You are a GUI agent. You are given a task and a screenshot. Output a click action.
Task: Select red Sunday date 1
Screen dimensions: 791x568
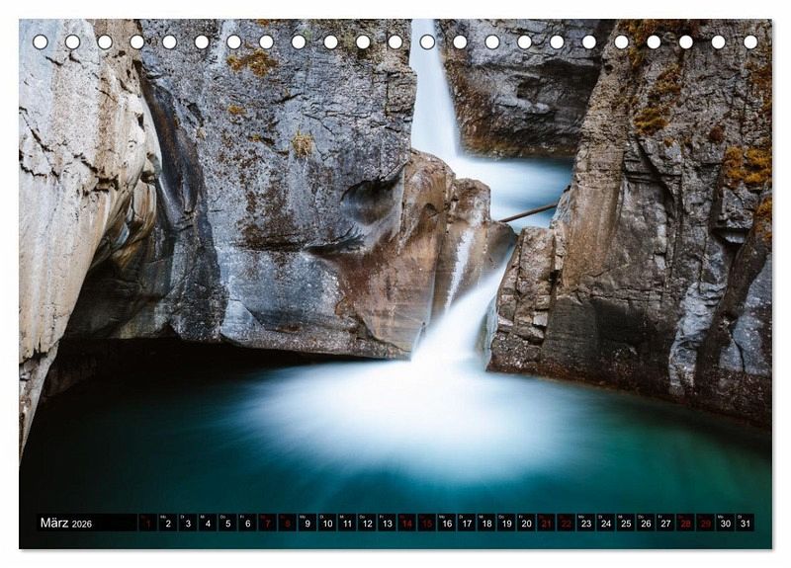(x=148, y=523)
